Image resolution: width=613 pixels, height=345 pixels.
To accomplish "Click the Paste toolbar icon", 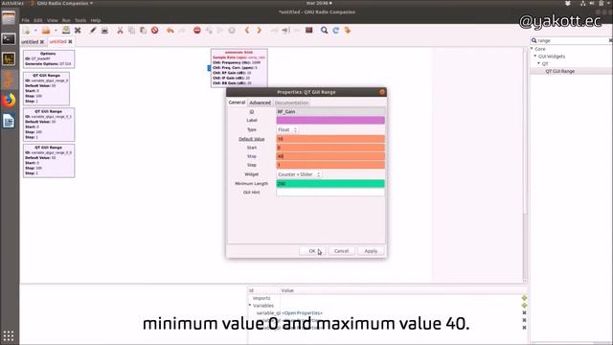I will coord(143,30).
